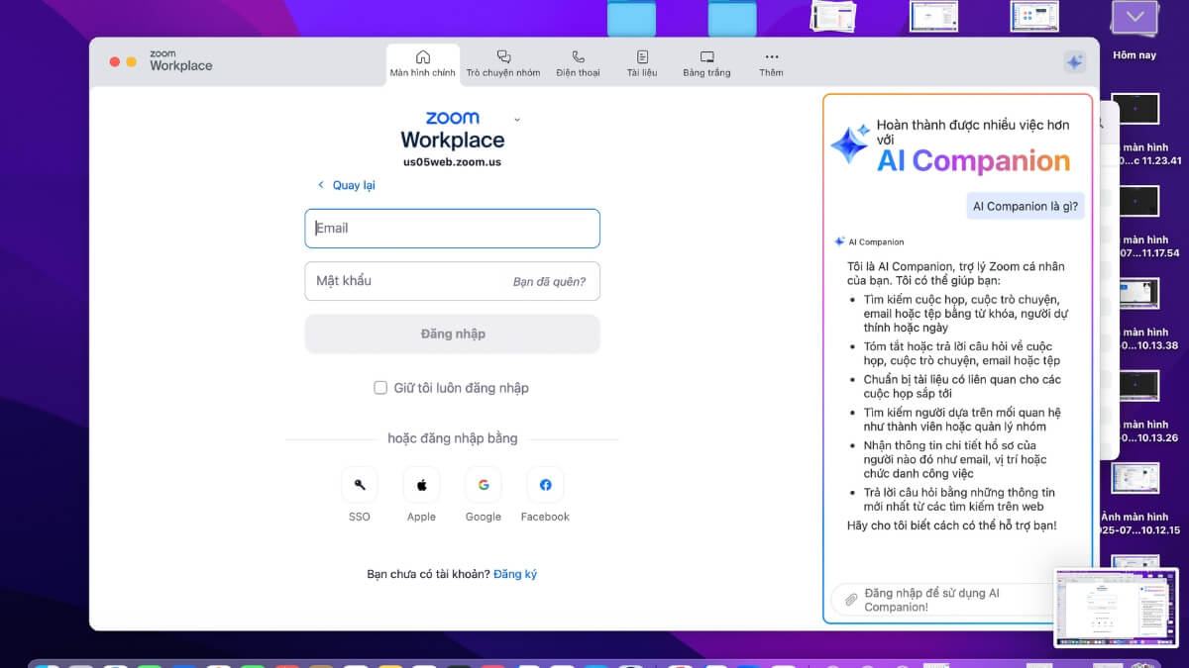Focus the Email input field
Image resolution: width=1189 pixels, height=668 pixels.
[452, 229]
